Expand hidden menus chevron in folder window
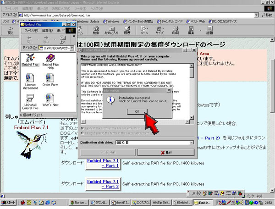275x209 pixels. [63, 30]
